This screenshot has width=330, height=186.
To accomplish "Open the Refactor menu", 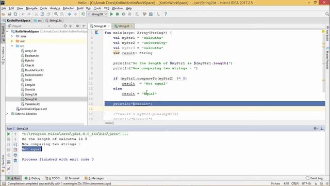I will (x=68, y=8).
